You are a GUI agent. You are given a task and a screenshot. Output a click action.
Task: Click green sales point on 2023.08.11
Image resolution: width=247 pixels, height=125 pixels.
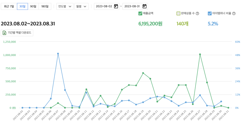(x=86, y=89)
